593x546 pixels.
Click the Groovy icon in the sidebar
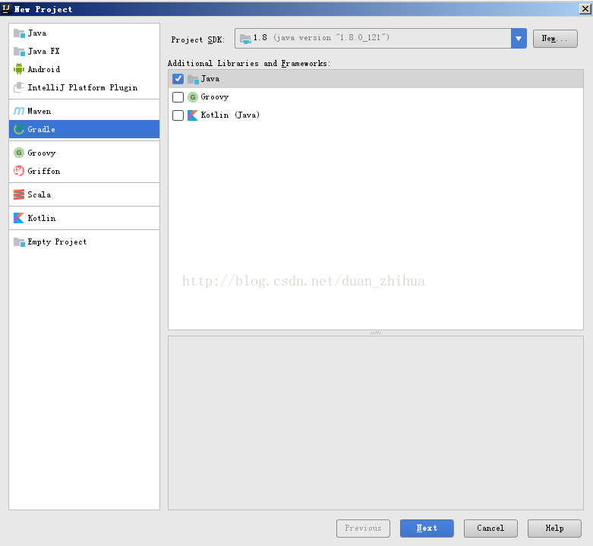19,153
